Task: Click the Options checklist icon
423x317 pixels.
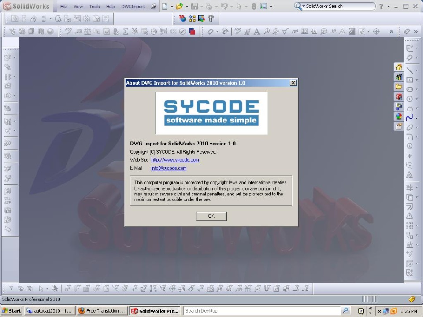Action: (263, 6)
